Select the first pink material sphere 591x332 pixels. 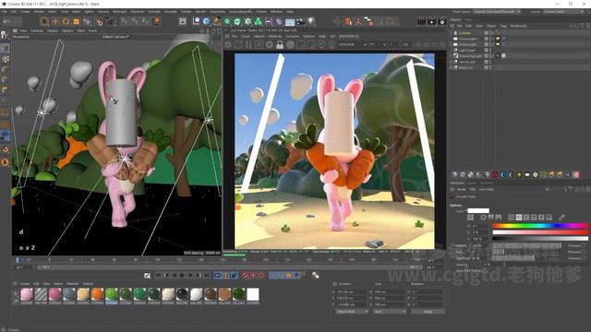(27, 294)
